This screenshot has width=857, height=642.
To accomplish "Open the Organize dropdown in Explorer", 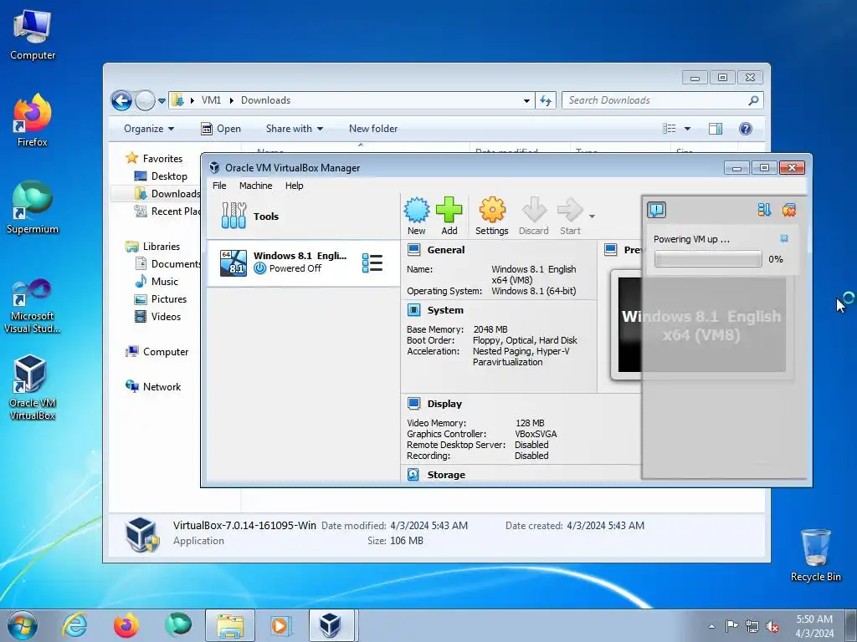I will [x=149, y=129].
